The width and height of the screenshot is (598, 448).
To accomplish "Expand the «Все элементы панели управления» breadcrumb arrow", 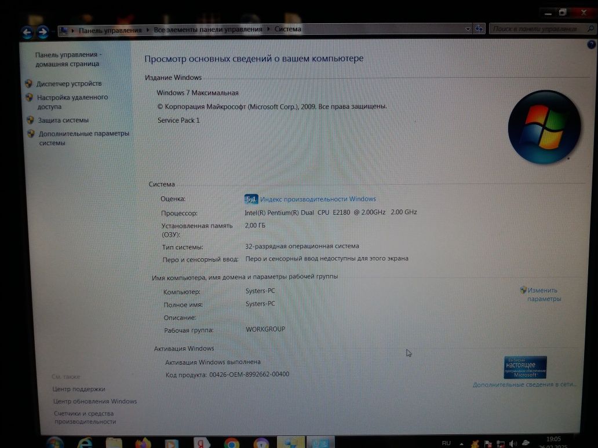I will (268, 29).
